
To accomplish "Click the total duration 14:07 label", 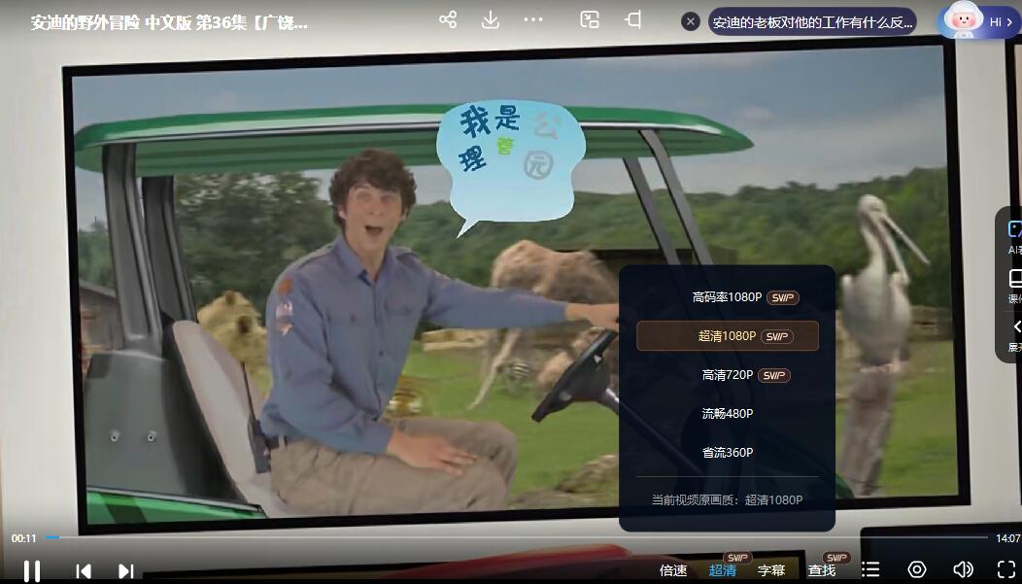I will coord(1007,538).
